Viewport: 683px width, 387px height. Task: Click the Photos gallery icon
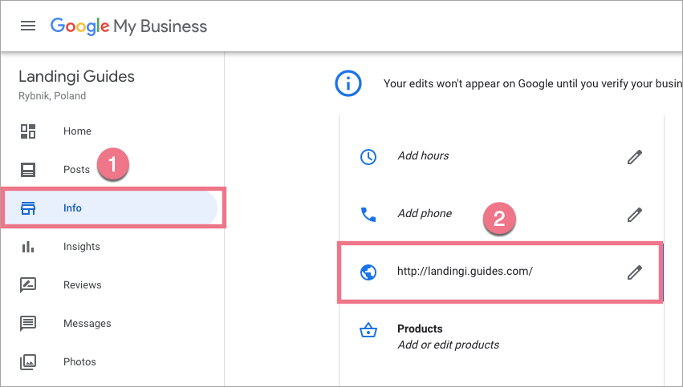(x=28, y=362)
